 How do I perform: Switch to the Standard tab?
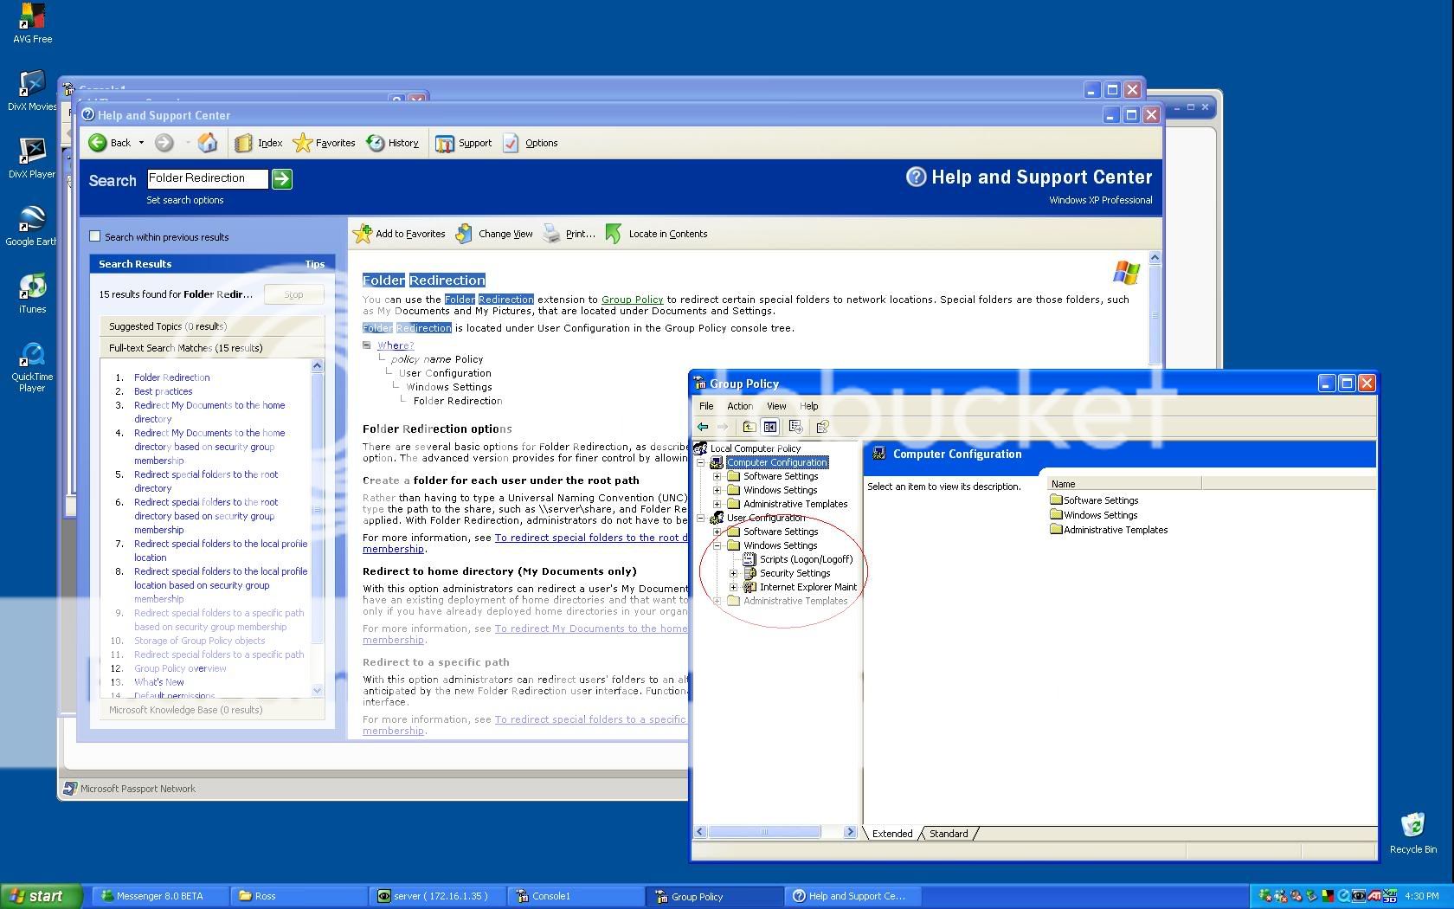click(947, 833)
